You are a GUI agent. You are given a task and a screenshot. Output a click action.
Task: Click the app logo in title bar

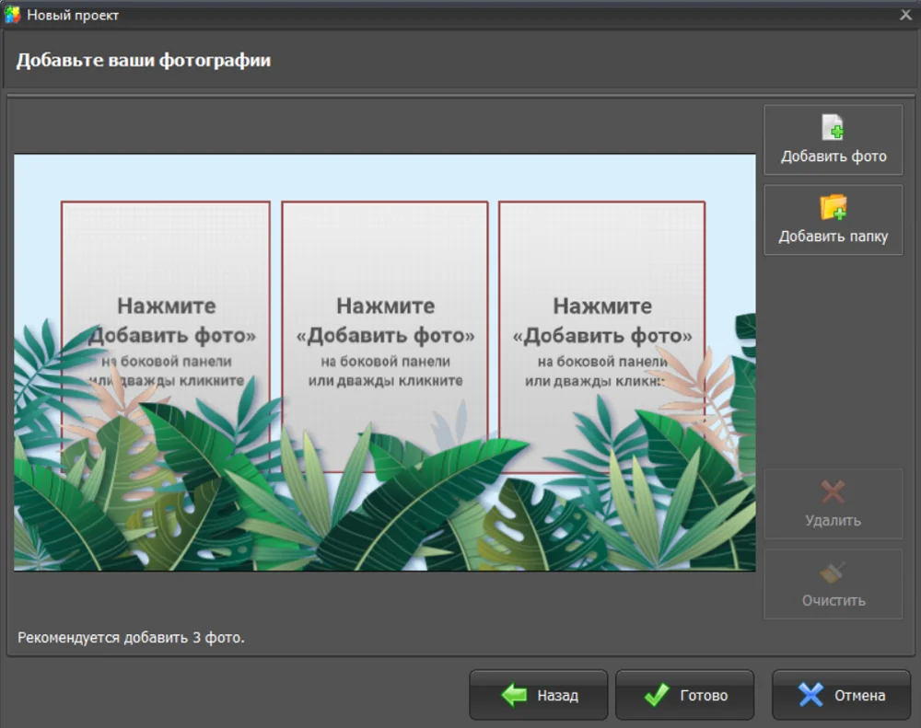12,15
